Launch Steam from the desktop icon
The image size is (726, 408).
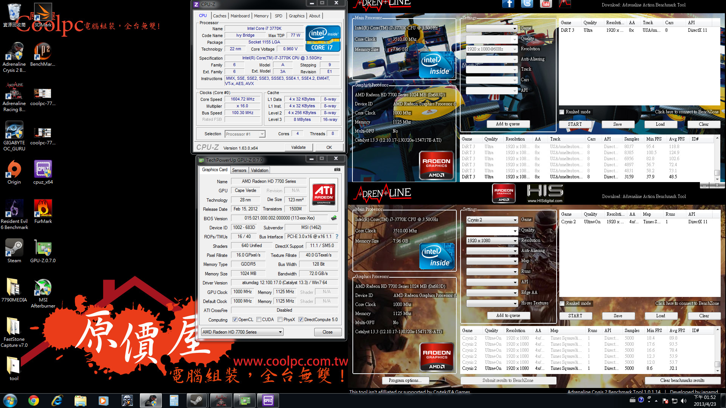pyautogui.click(x=14, y=251)
